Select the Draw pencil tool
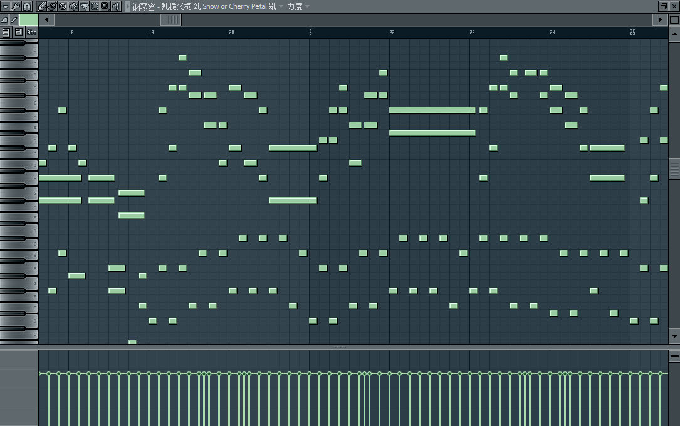 click(42, 6)
